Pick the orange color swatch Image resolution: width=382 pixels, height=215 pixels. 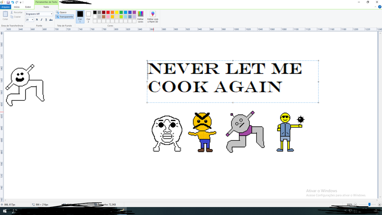point(112,12)
